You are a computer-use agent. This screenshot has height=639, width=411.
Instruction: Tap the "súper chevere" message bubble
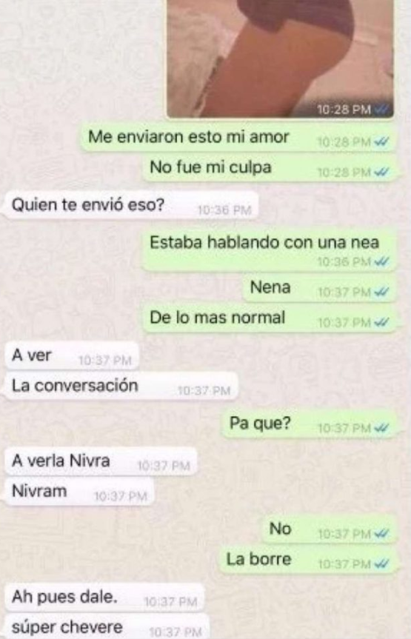coord(107,626)
